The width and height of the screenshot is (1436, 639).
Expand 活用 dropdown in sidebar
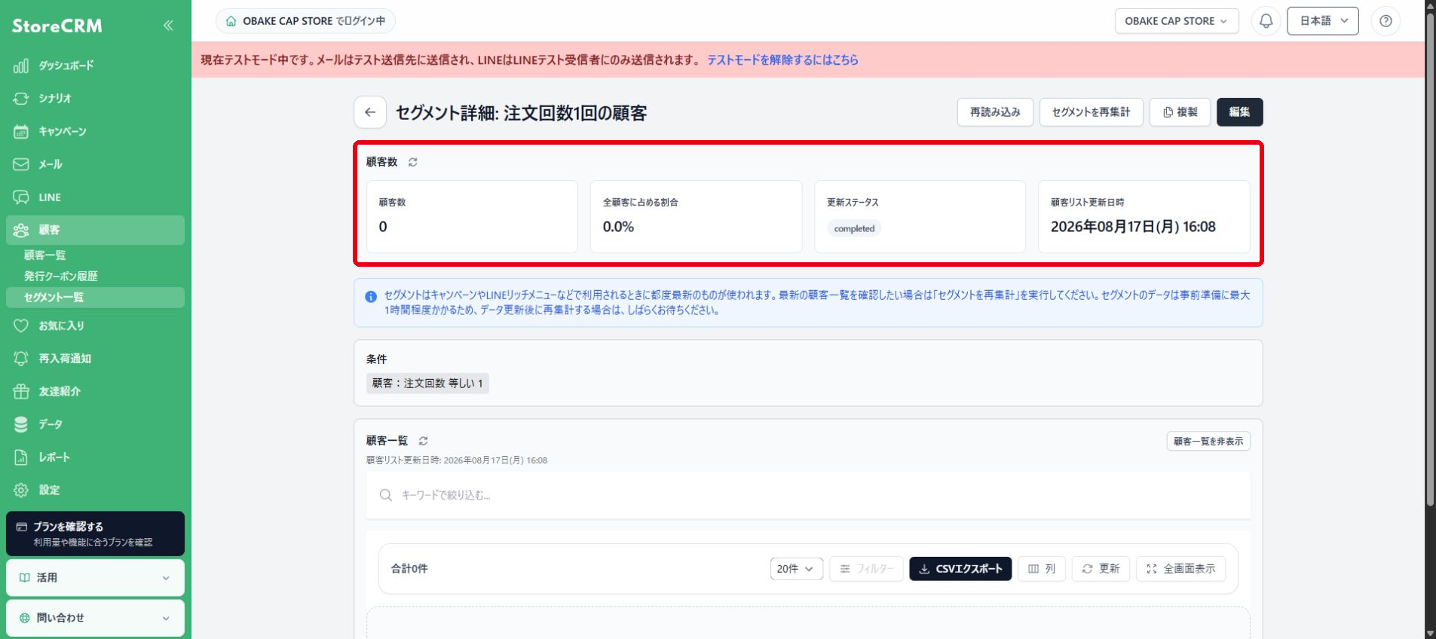(95, 578)
